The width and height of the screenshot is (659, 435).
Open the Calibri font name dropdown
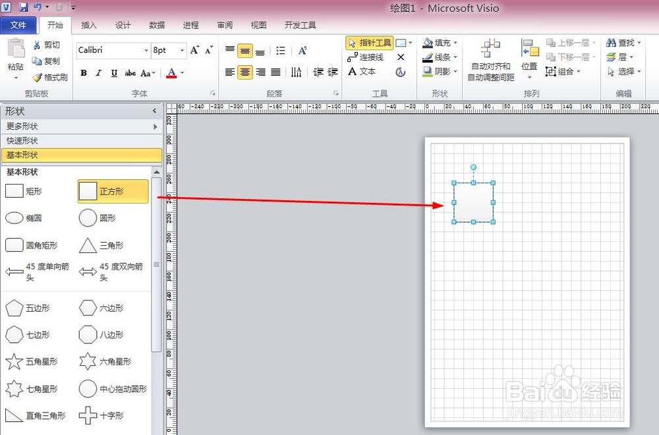pyautogui.click(x=146, y=50)
